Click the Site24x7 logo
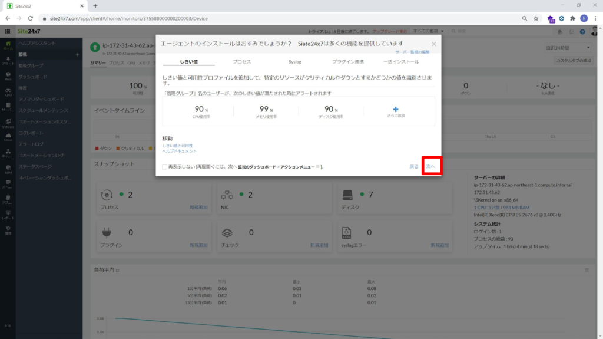 [29, 31]
